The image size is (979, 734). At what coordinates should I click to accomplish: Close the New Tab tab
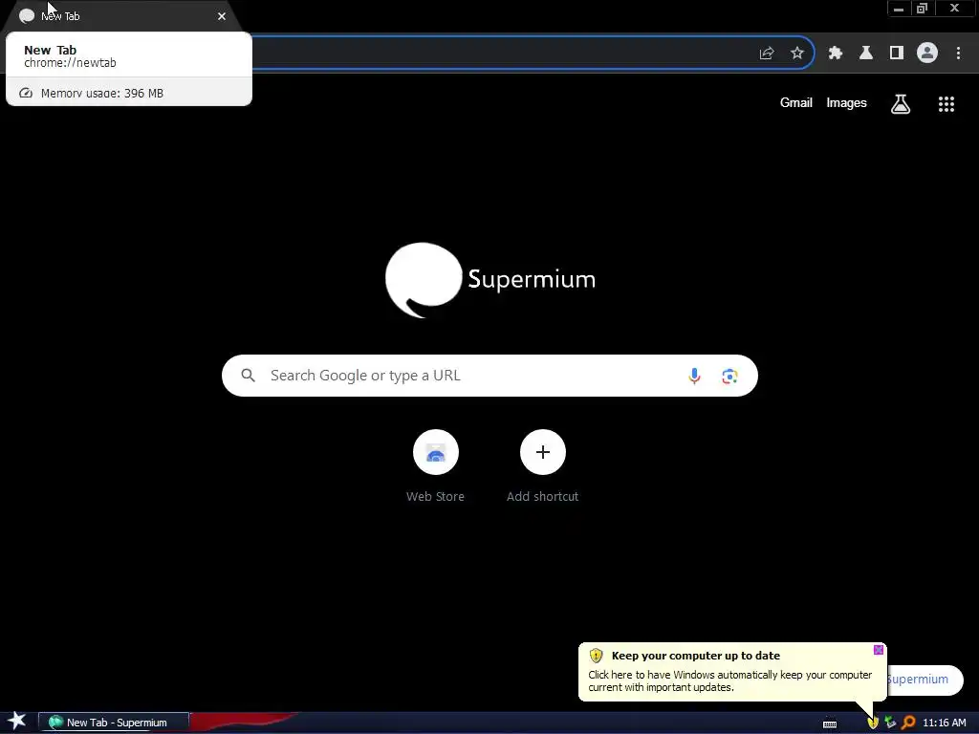pyautogui.click(x=222, y=16)
